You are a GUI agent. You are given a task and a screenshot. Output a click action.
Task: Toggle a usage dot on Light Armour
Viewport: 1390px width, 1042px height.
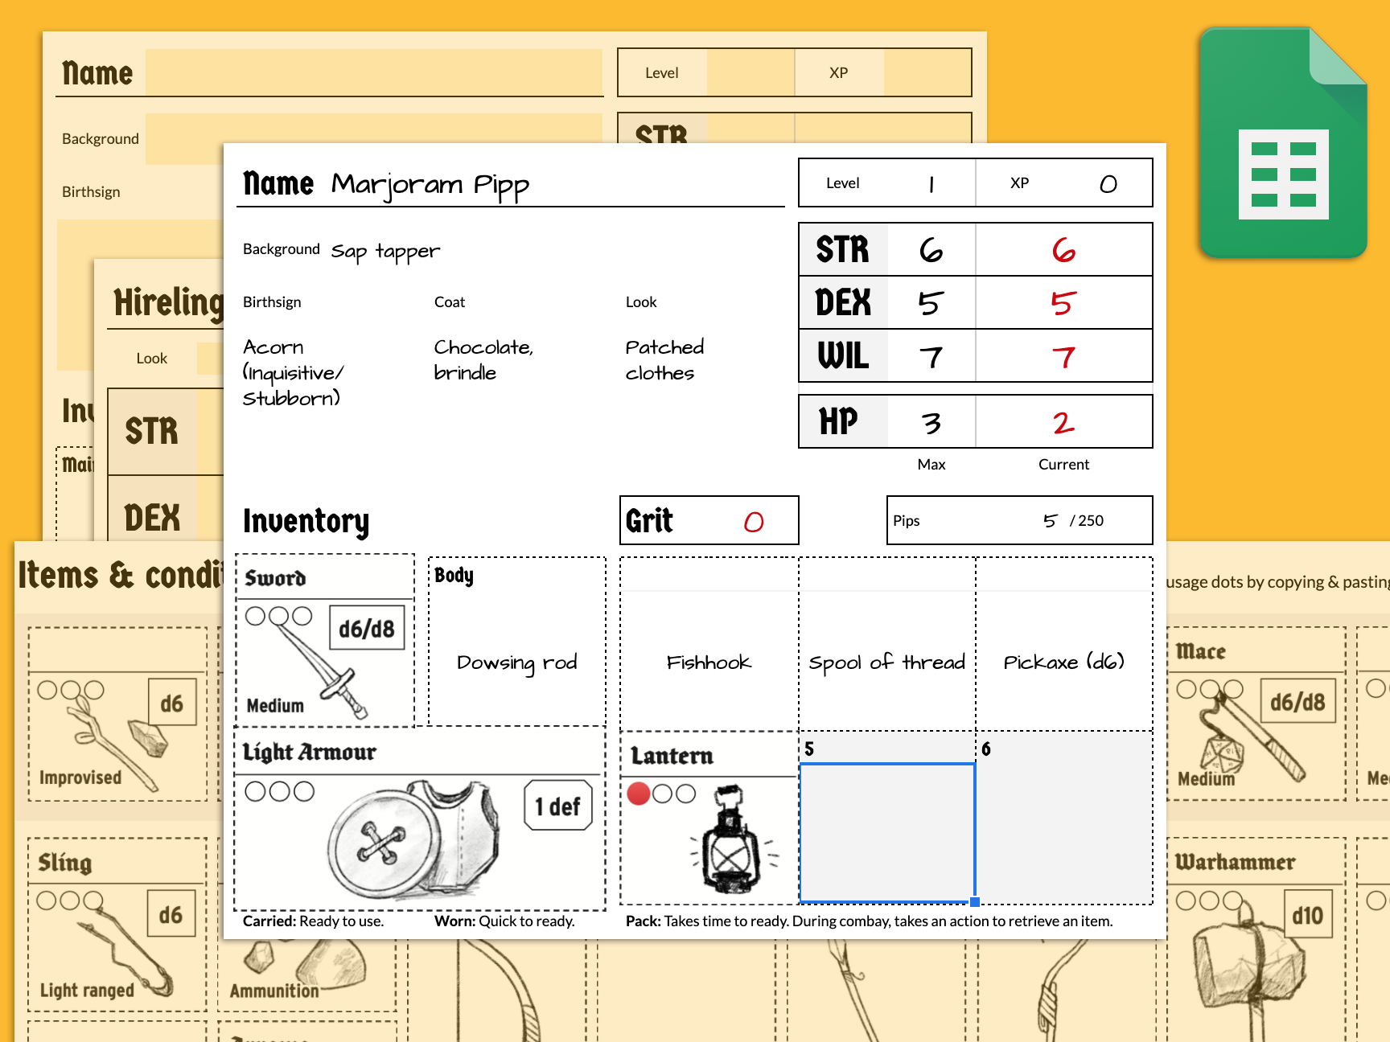256,792
